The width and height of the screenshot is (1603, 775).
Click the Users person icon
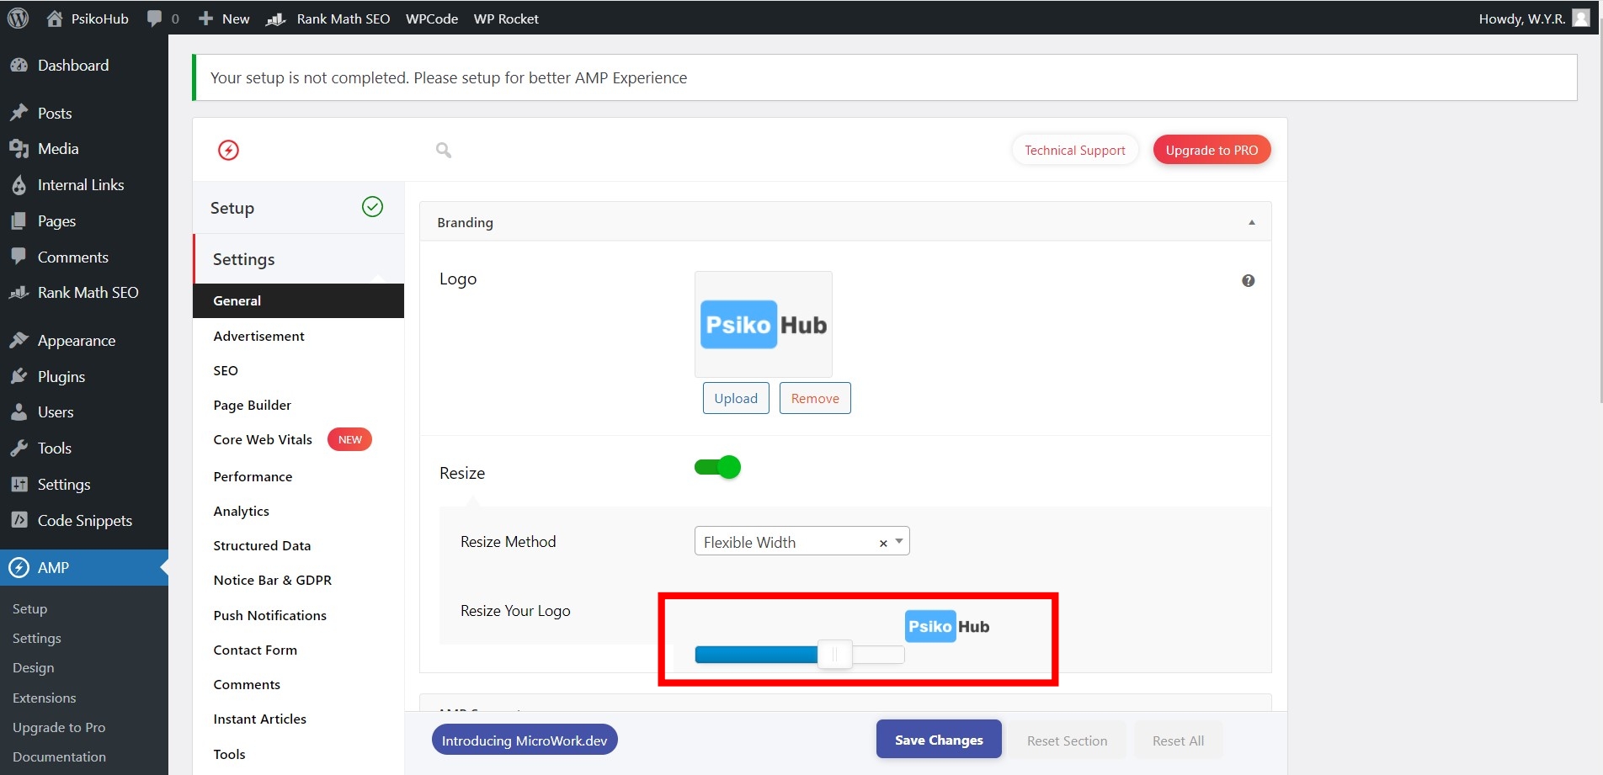click(x=19, y=412)
